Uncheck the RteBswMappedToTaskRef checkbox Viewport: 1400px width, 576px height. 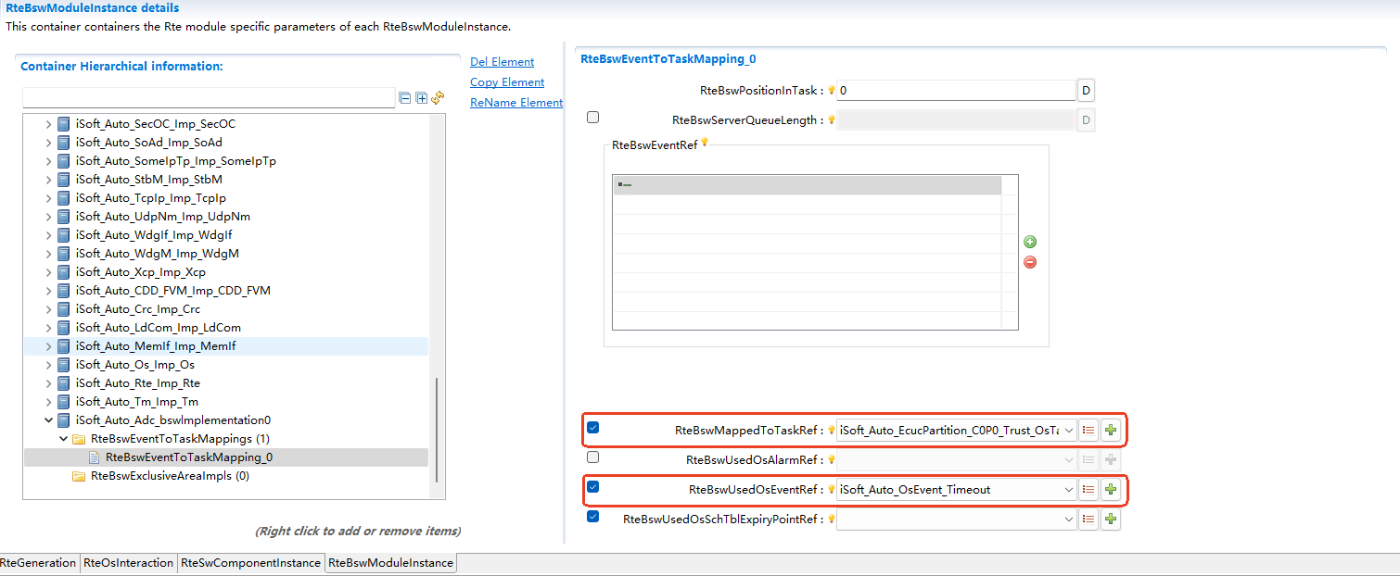point(593,428)
